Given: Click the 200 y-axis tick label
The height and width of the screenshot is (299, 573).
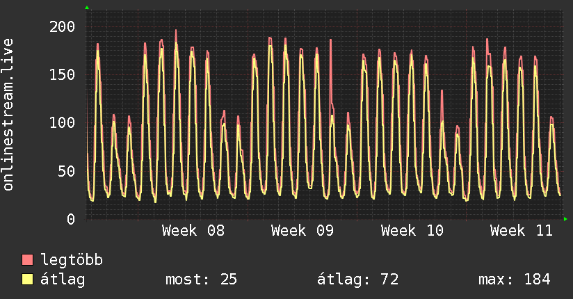Looking at the screenshot, I should (x=62, y=26).
